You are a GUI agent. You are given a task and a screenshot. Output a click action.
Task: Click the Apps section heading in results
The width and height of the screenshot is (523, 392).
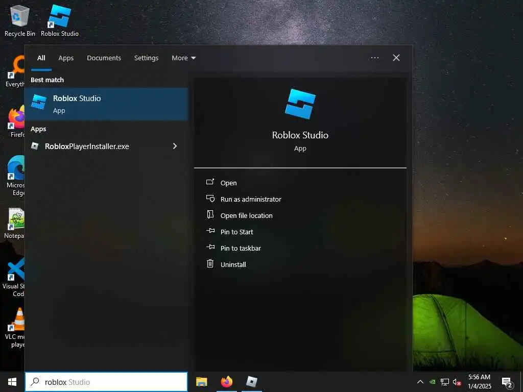pyautogui.click(x=38, y=129)
